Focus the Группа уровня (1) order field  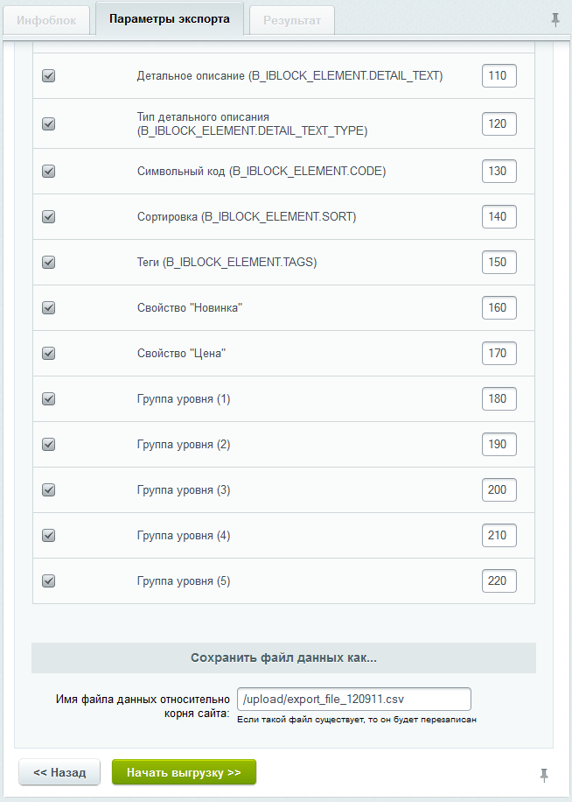tap(499, 398)
